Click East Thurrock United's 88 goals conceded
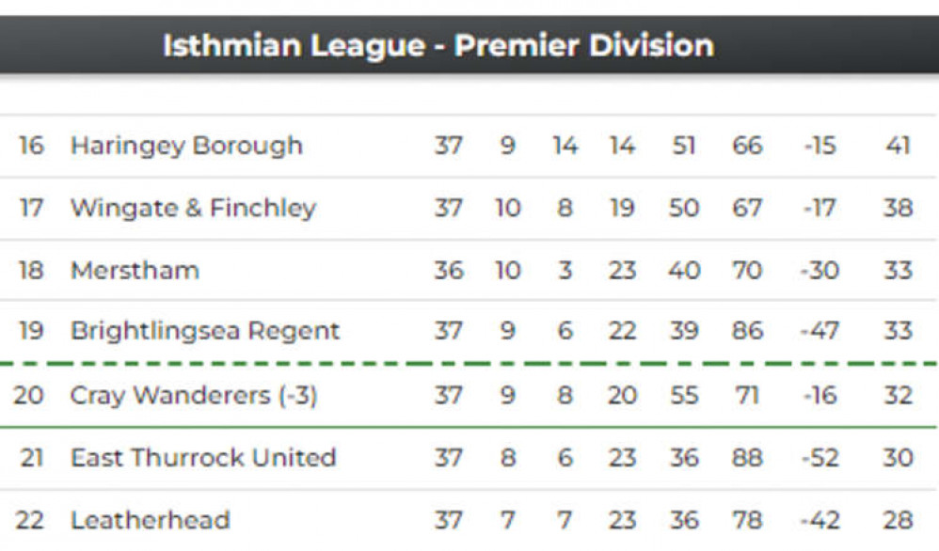Viewport: 939px width, 551px height. point(747,458)
